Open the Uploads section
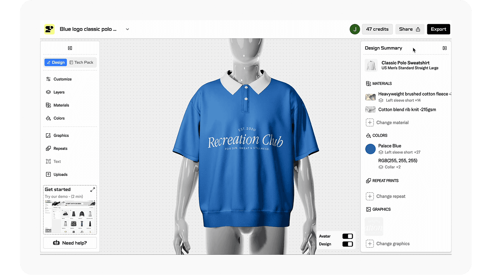The height and width of the screenshot is (275, 493). (x=60, y=174)
